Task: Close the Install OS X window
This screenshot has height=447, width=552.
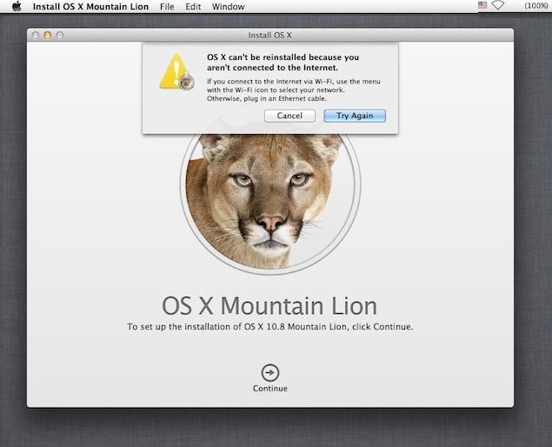Action: coord(35,36)
